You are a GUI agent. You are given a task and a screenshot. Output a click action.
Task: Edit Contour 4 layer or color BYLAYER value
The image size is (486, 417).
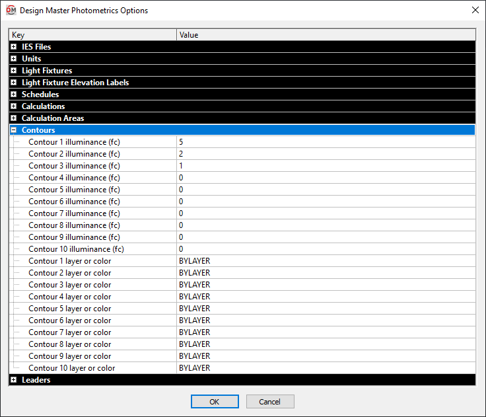coord(326,297)
